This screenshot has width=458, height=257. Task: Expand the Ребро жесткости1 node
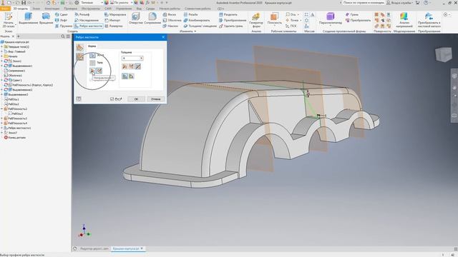tap(1, 128)
